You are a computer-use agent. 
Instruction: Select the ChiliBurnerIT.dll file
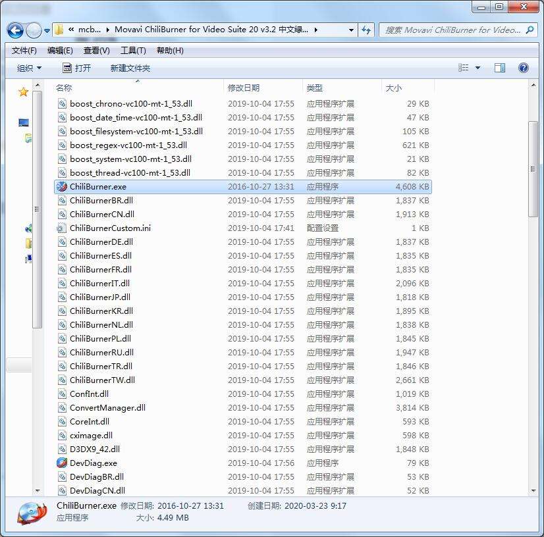tap(99, 283)
